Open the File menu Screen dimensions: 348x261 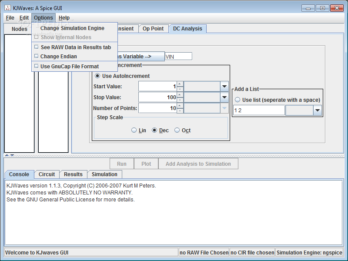[x=10, y=18]
